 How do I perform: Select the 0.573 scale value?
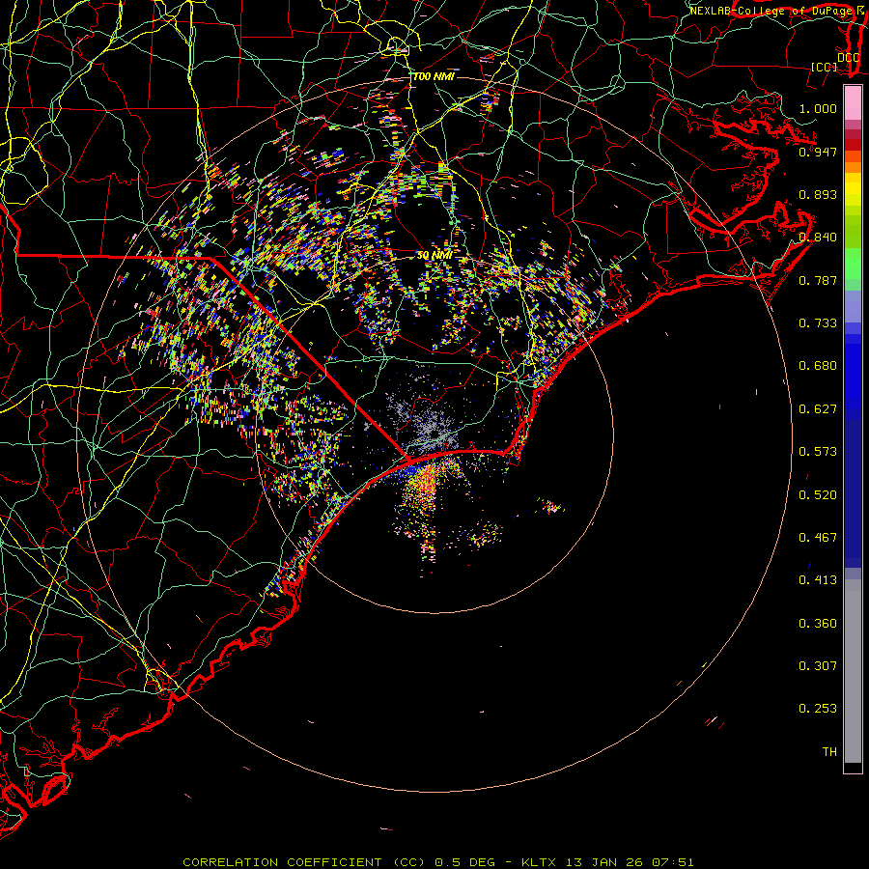[x=818, y=452]
